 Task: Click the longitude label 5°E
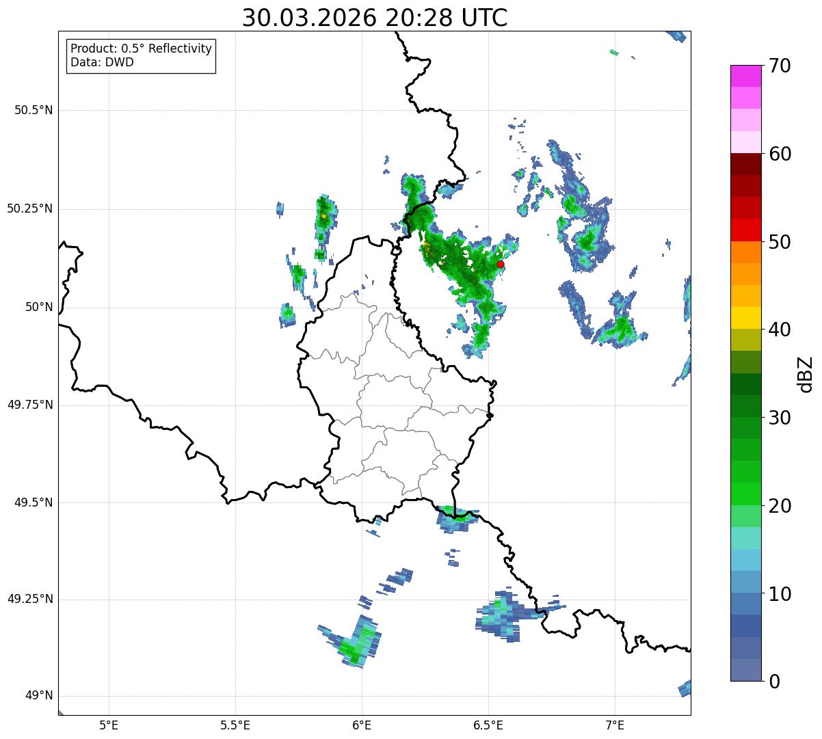coord(109,725)
